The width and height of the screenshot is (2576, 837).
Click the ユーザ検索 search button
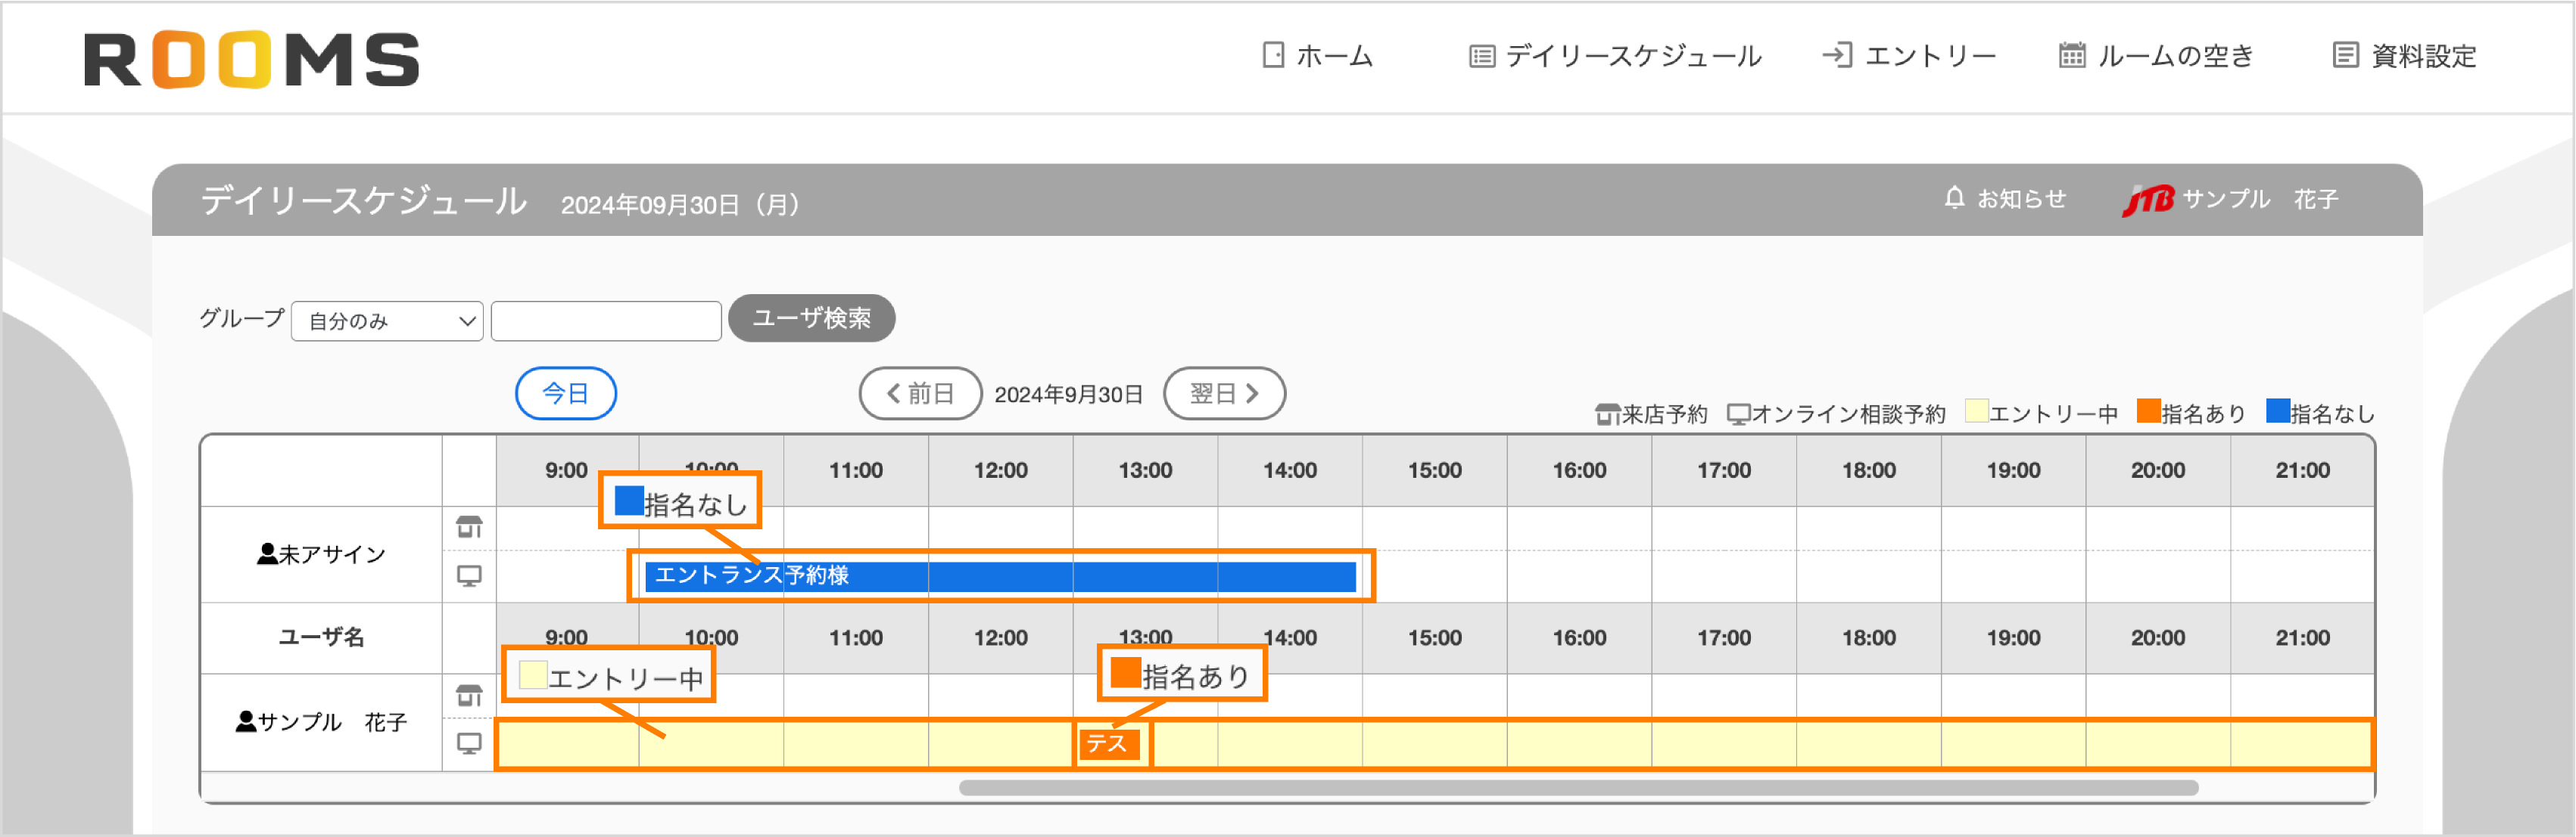click(812, 318)
